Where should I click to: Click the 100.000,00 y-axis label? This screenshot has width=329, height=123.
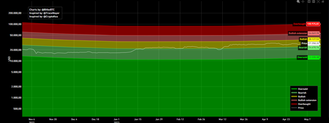(x=15, y=24)
